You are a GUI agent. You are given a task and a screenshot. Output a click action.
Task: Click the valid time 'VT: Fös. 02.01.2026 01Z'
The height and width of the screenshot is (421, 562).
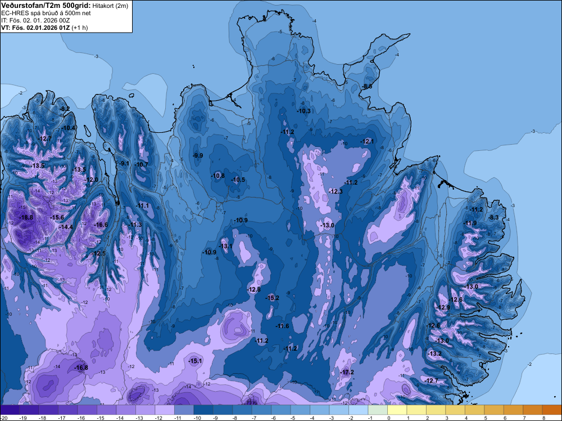pyautogui.click(x=35, y=28)
